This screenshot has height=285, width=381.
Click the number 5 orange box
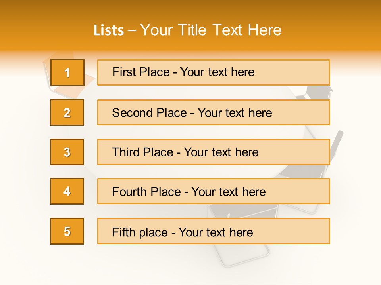tap(67, 231)
